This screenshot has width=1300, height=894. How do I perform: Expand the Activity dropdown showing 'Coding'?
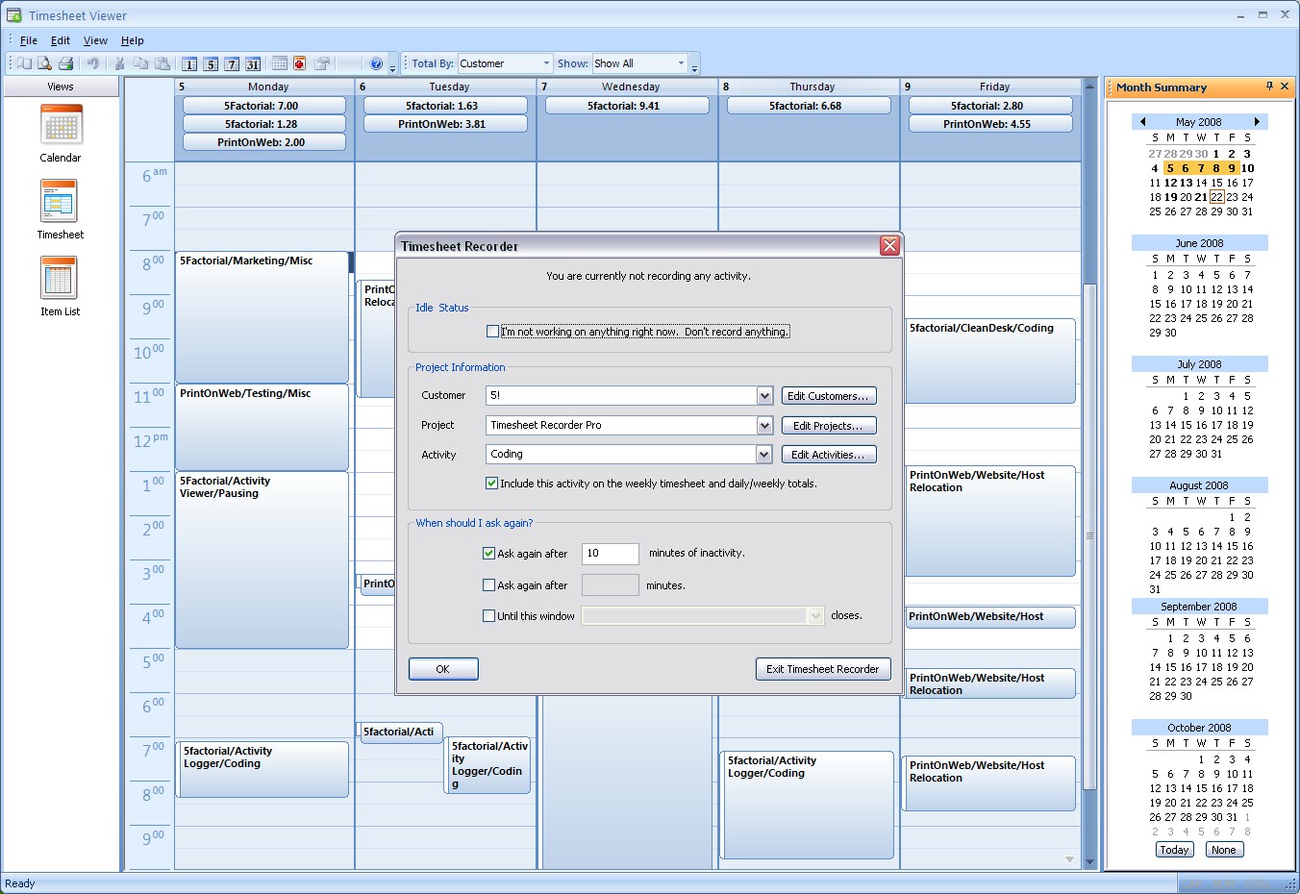click(x=763, y=454)
